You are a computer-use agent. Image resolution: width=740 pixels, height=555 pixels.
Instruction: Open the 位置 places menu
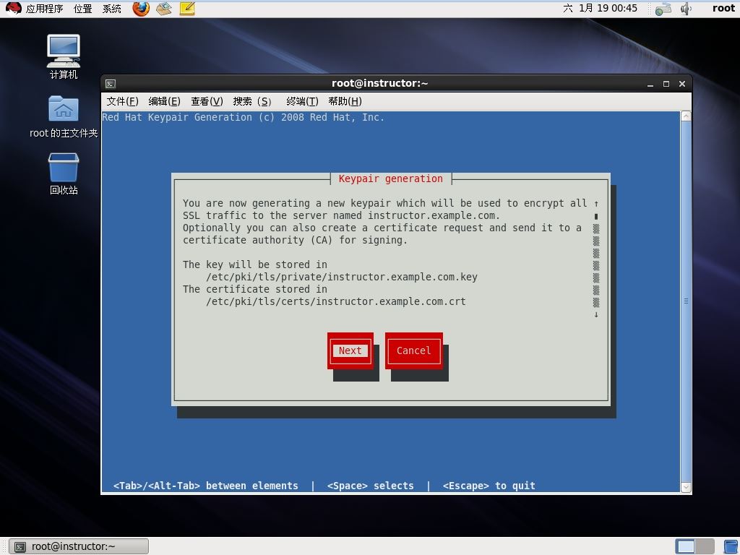(x=83, y=9)
